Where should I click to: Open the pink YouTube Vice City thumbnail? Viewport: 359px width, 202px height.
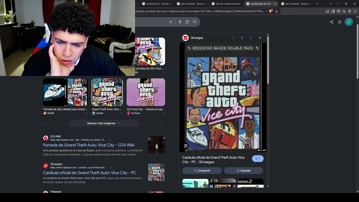tap(146, 92)
